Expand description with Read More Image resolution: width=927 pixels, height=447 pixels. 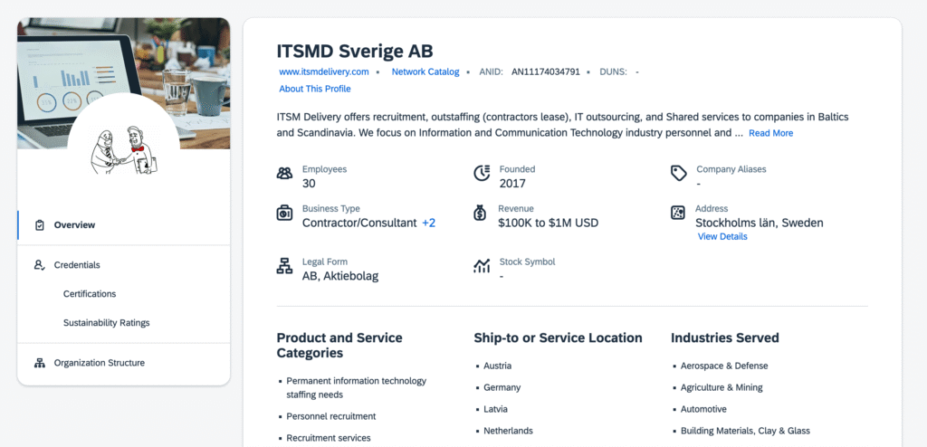771,133
